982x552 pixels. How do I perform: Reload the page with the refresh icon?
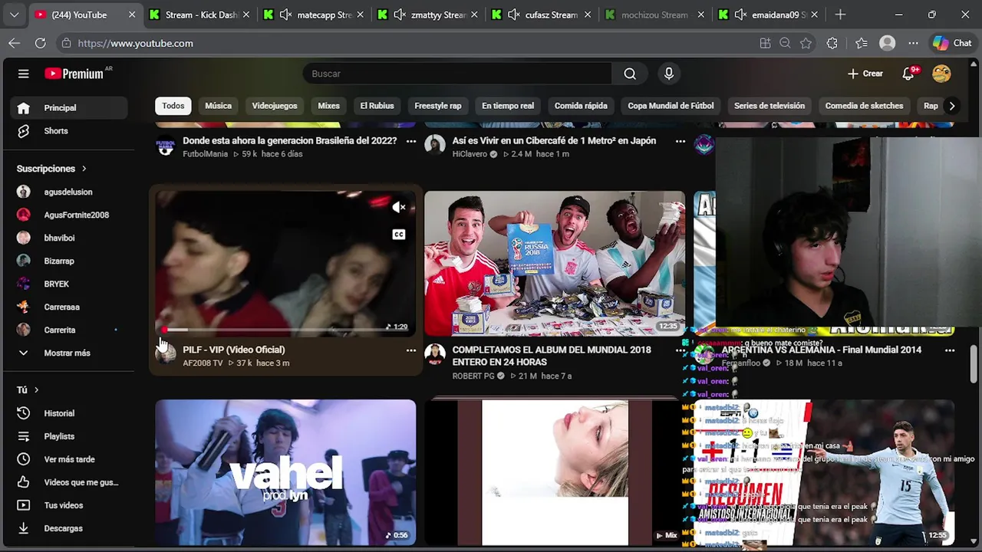coord(40,44)
